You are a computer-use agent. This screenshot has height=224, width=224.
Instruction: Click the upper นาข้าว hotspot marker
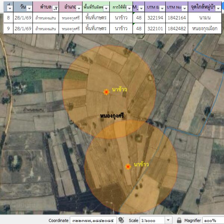click(x=106, y=92)
